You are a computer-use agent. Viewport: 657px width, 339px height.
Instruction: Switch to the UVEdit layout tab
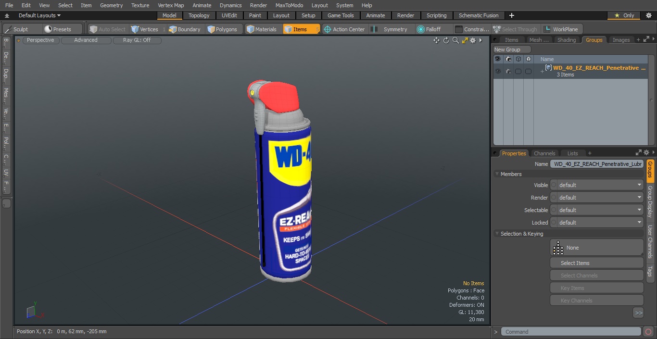pyautogui.click(x=229, y=15)
